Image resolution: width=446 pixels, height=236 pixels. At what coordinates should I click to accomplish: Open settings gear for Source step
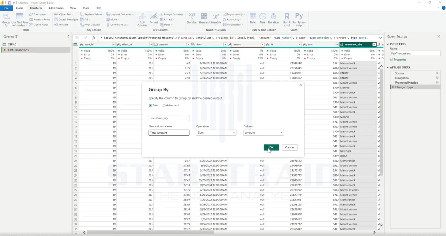[x=437, y=73]
